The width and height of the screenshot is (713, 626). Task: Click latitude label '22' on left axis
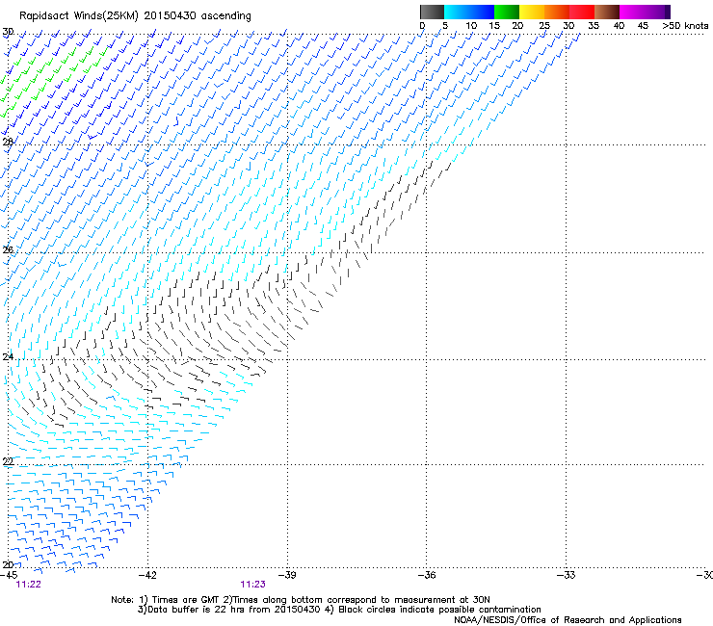click(x=8, y=462)
